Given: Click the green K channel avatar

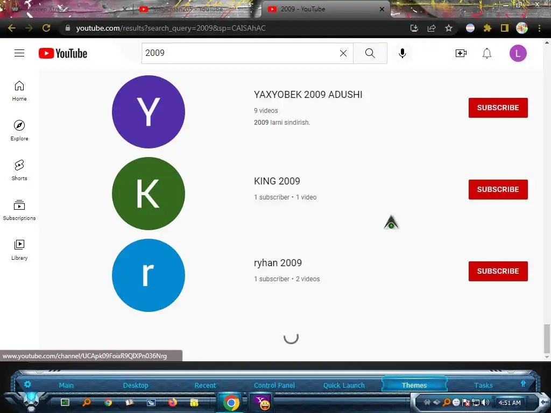Looking at the screenshot, I should click(149, 194).
